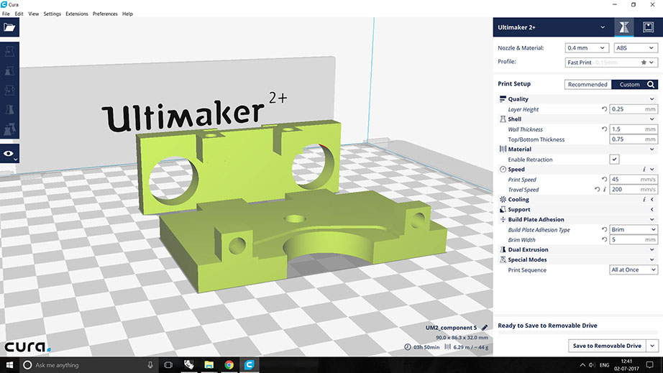Image resolution: width=663 pixels, height=373 pixels.
Task: Click the Top/Bottom Thickness input field
Action: [x=634, y=139]
